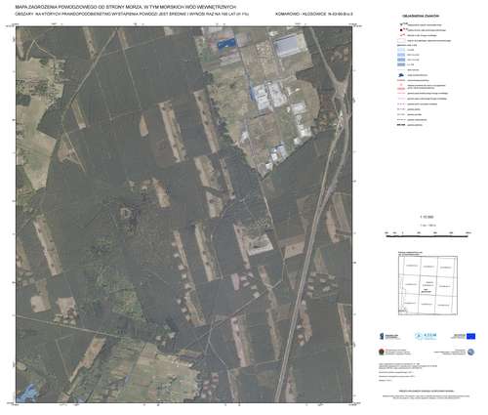Click the map title beginning MAPA ZAGROŻENIA POWODZIOWEGO

coord(126,7)
